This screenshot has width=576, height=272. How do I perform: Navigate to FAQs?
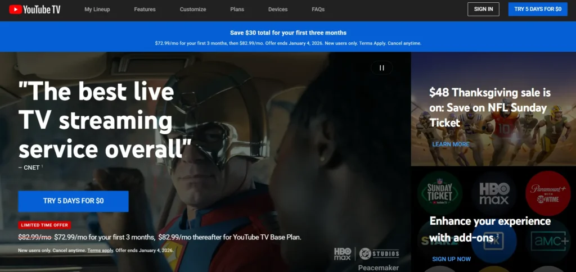coord(318,10)
